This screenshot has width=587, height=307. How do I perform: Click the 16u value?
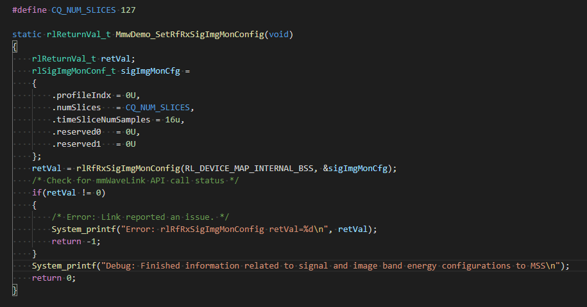coord(173,120)
